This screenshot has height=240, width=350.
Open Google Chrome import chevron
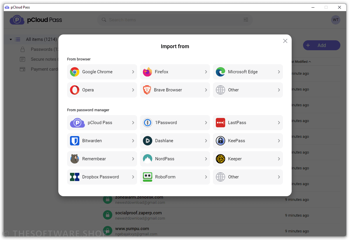(133, 72)
